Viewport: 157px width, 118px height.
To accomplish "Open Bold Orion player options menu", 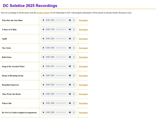I will (x=74, y=57).
